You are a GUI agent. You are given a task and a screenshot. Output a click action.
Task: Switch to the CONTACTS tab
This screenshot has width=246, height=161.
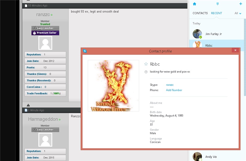click(200, 13)
